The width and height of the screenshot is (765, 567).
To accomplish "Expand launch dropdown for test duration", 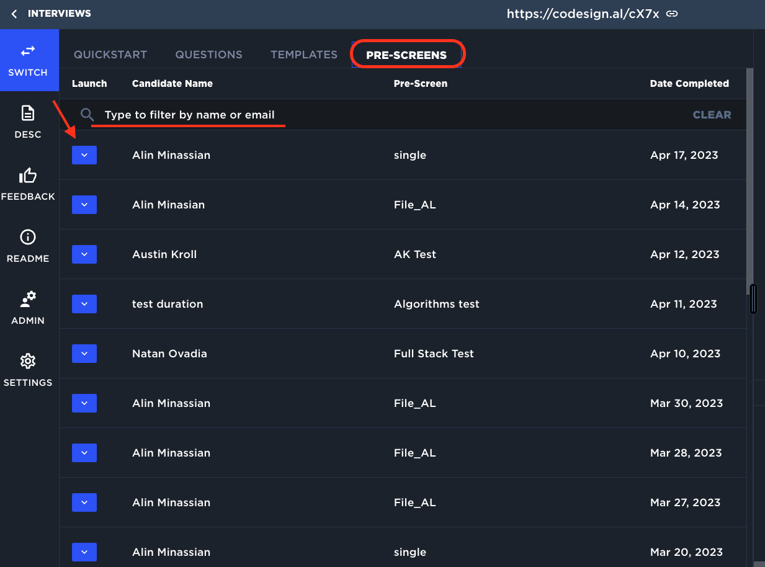I will point(84,304).
